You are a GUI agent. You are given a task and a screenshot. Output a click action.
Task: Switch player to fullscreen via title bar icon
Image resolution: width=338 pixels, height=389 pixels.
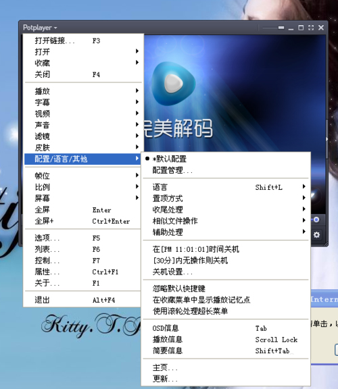click(x=311, y=28)
